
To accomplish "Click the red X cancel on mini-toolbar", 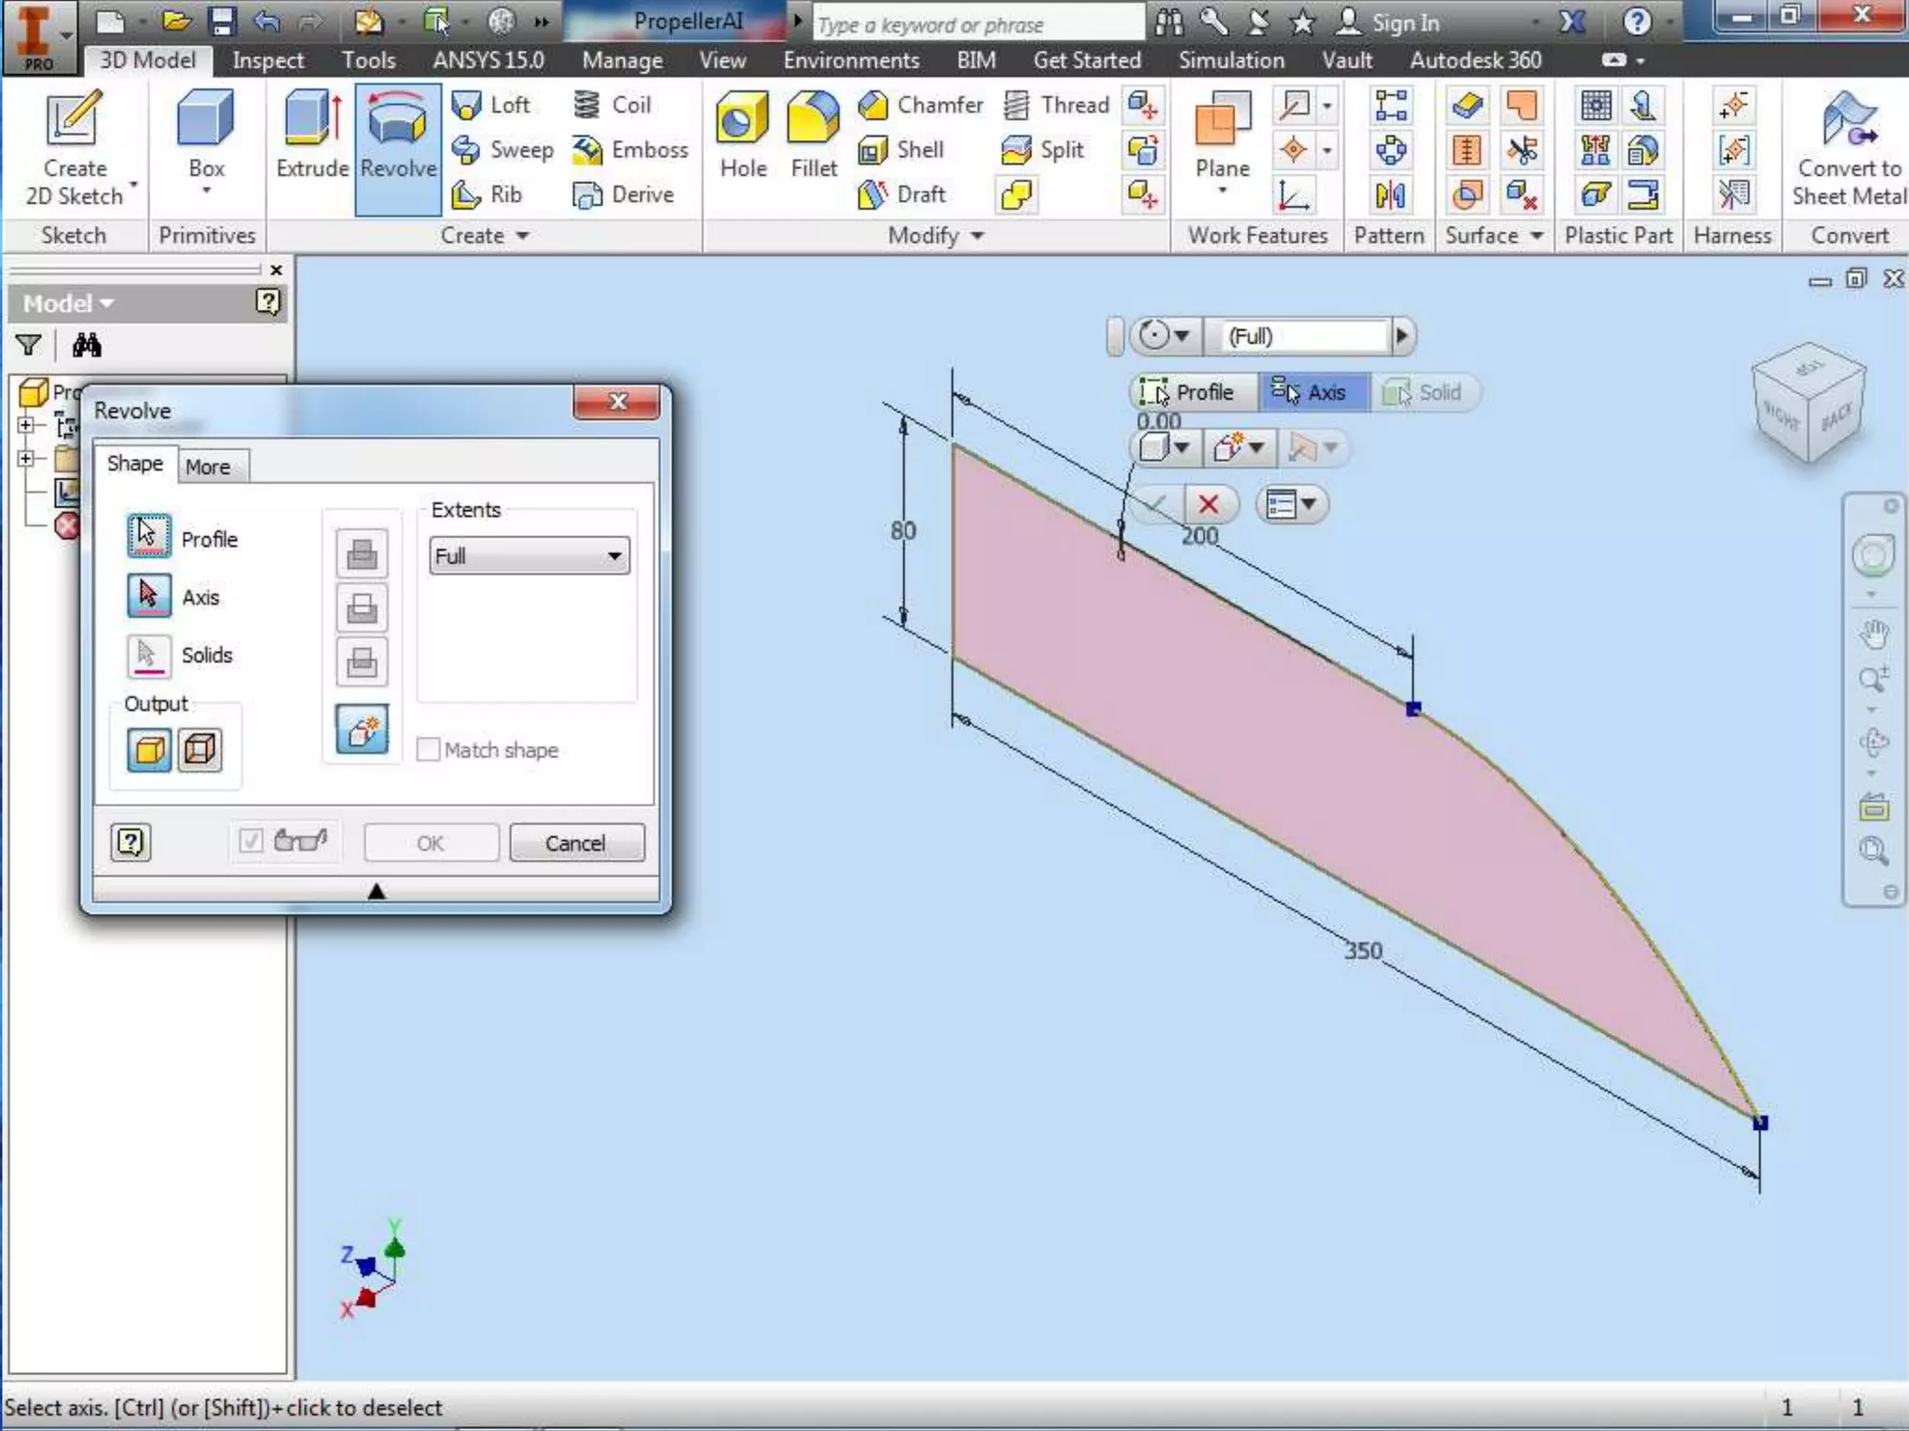I will coord(1209,504).
